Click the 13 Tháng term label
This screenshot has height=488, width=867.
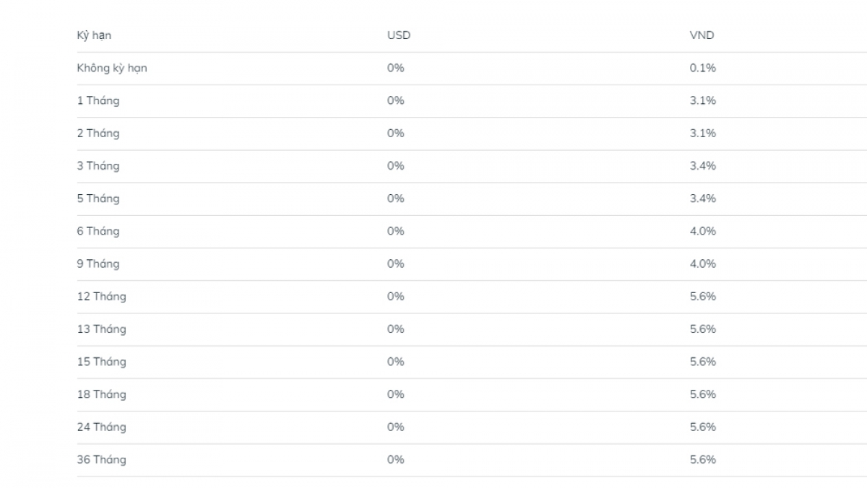101,329
